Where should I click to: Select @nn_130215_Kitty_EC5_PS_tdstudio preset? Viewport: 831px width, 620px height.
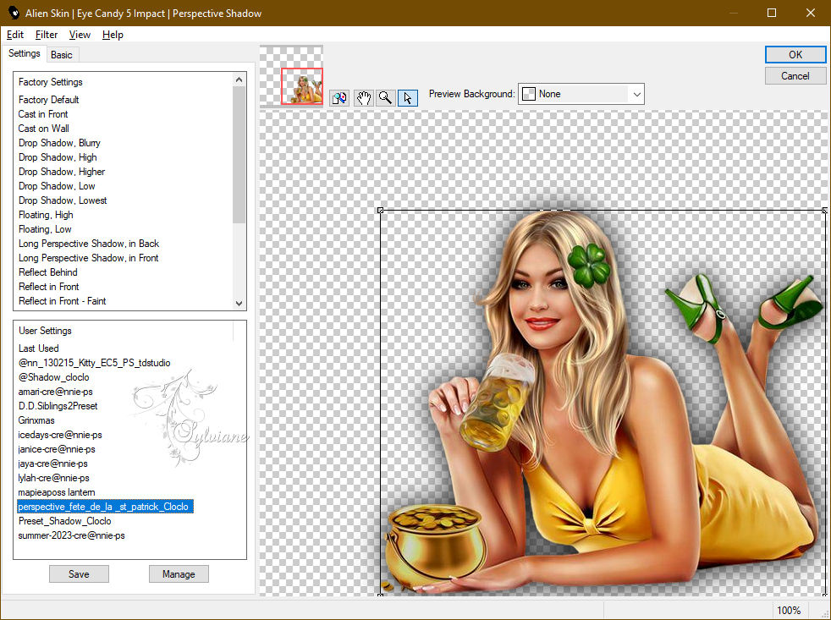pyautogui.click(x=94, y=363)
